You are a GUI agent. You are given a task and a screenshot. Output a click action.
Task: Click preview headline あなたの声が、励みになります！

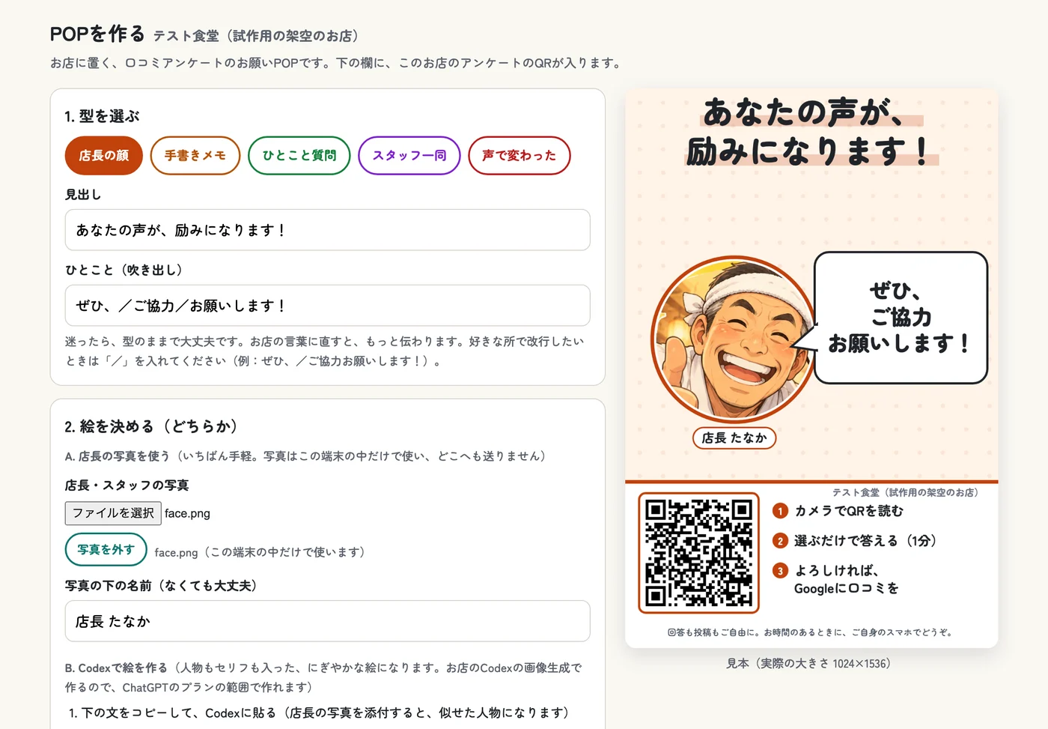coord(811,132)
